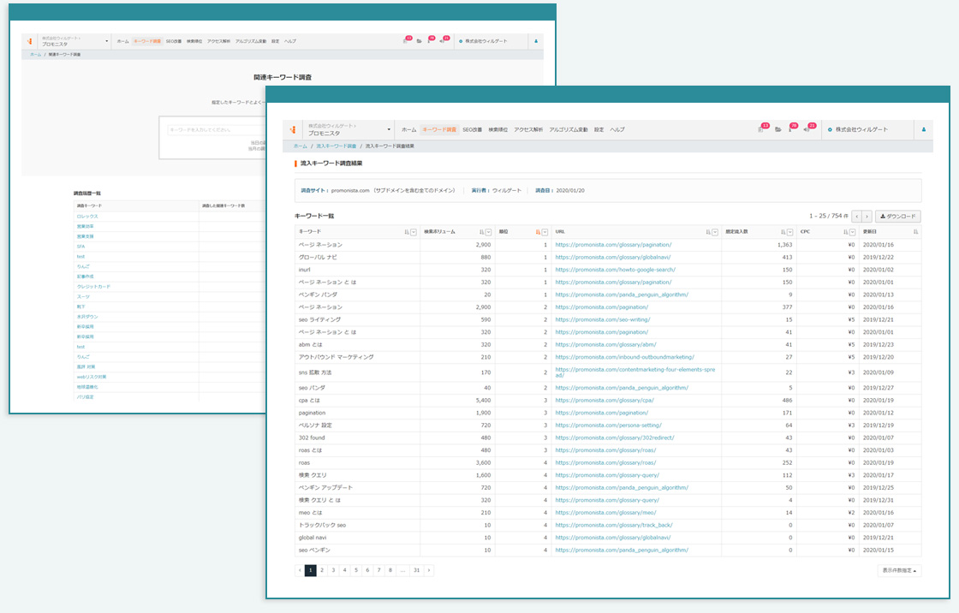Open アクセス解析 menu in the front window
The image size is (959, 613).
[x=528, y=129]
